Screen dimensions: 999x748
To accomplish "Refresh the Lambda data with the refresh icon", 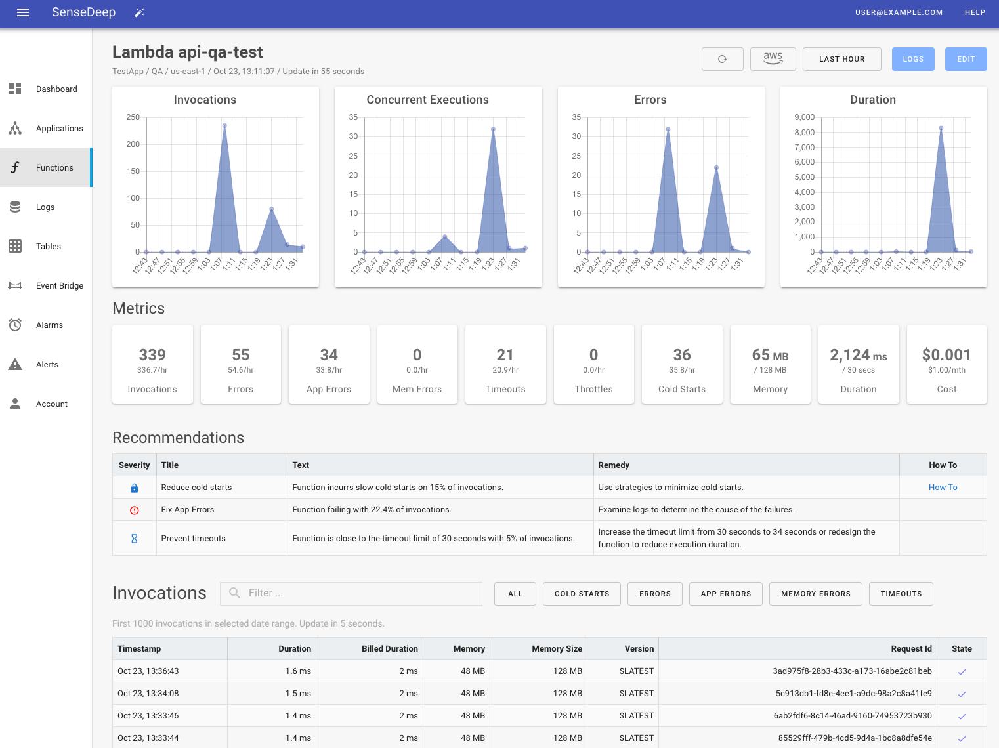I will click(x=722, y=59).
